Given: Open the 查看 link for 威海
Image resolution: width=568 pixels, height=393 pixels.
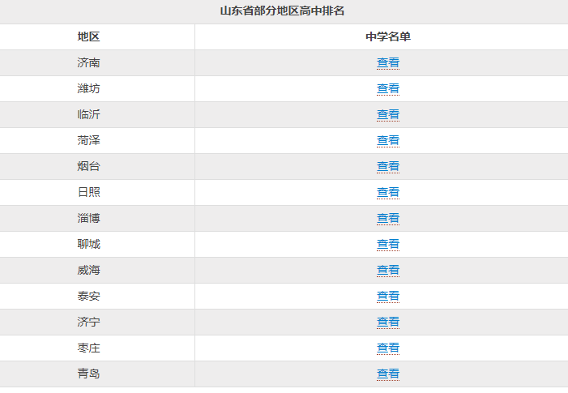Looking at the screenshot, I should [x=388, y=270].
